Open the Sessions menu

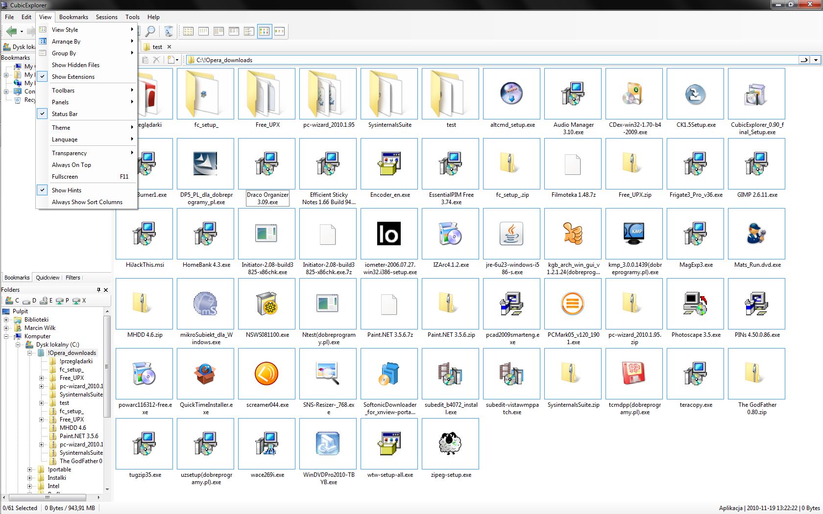[x=106, y=17]
